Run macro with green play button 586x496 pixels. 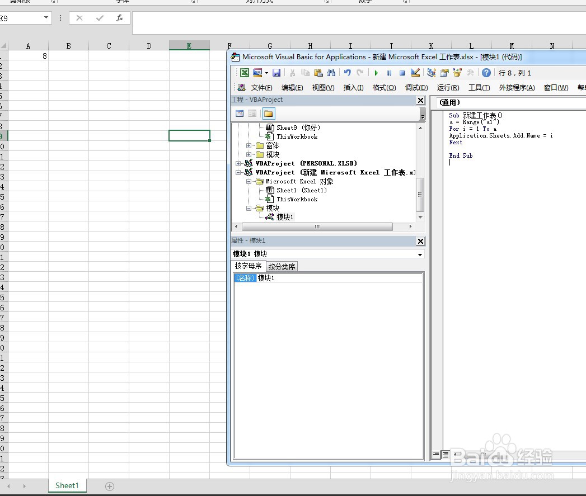(376, 73)
